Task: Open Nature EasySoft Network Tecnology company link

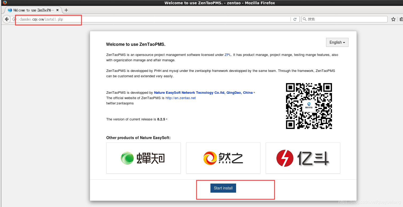Action: tap(203, 93)
